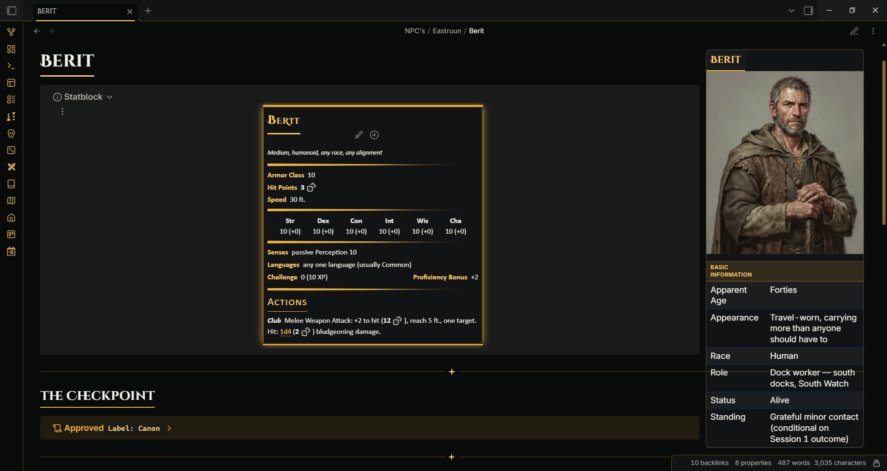Click the canvas grid ribbon icon
The width and height of the screenshot is (887, 471).
point(12,49)
